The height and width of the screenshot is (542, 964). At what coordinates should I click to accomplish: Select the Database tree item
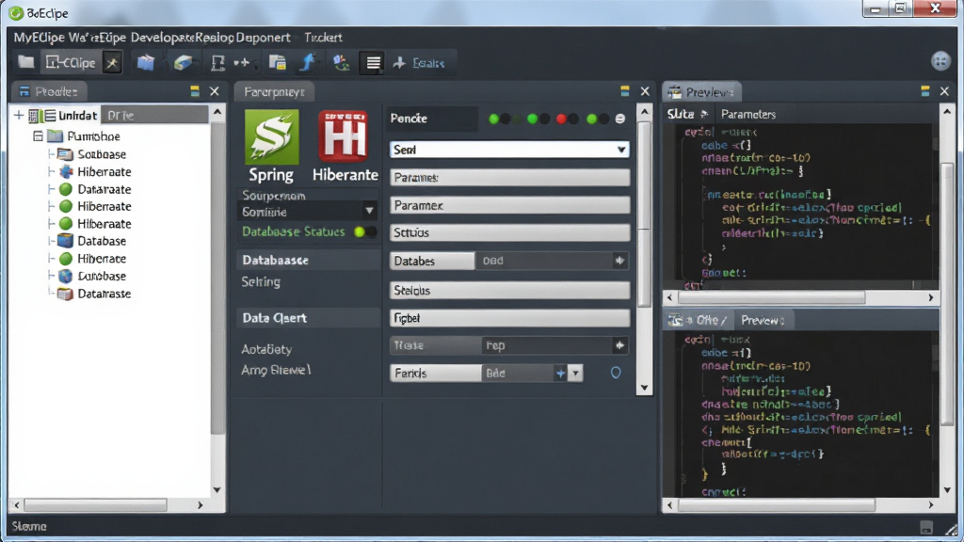[x=92, y=241]
